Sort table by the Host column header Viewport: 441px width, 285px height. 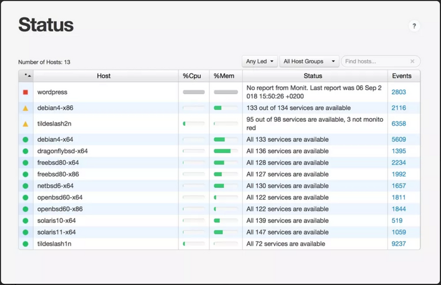click(104, 76)
